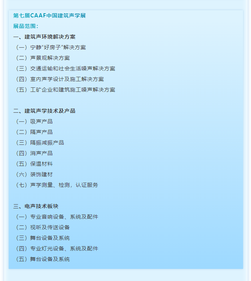
Task: Click the 隔声产品 entry
Action: pyautogui.click(x=41, y=132)
